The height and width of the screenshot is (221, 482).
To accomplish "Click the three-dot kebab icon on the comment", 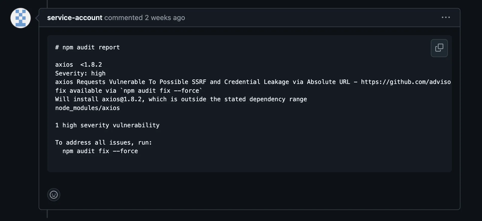I will tap(446, 17).
